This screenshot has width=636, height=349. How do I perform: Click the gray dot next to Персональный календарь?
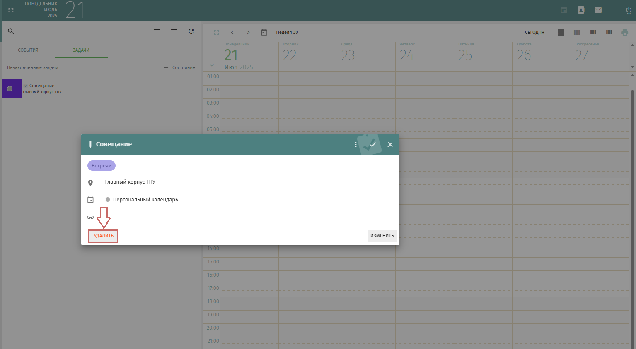(x=108, y=200)
